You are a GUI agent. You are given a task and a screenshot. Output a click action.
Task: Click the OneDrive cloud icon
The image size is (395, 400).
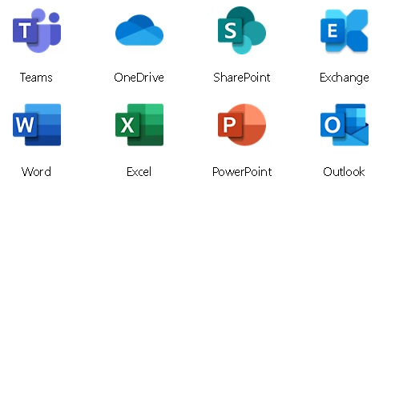point(139,30)
